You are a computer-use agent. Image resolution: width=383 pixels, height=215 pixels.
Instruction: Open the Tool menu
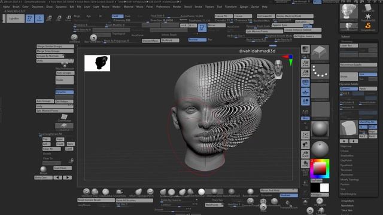220,7
